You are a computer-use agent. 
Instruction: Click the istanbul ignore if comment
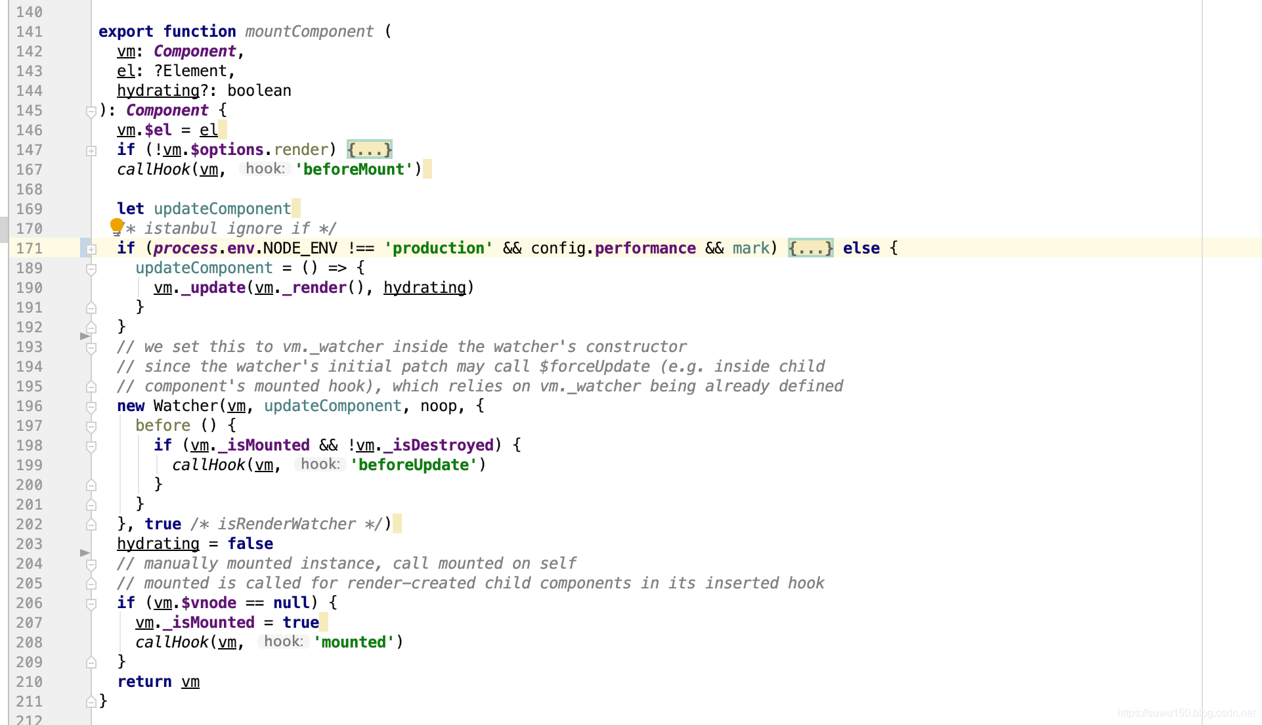(227, 229)
